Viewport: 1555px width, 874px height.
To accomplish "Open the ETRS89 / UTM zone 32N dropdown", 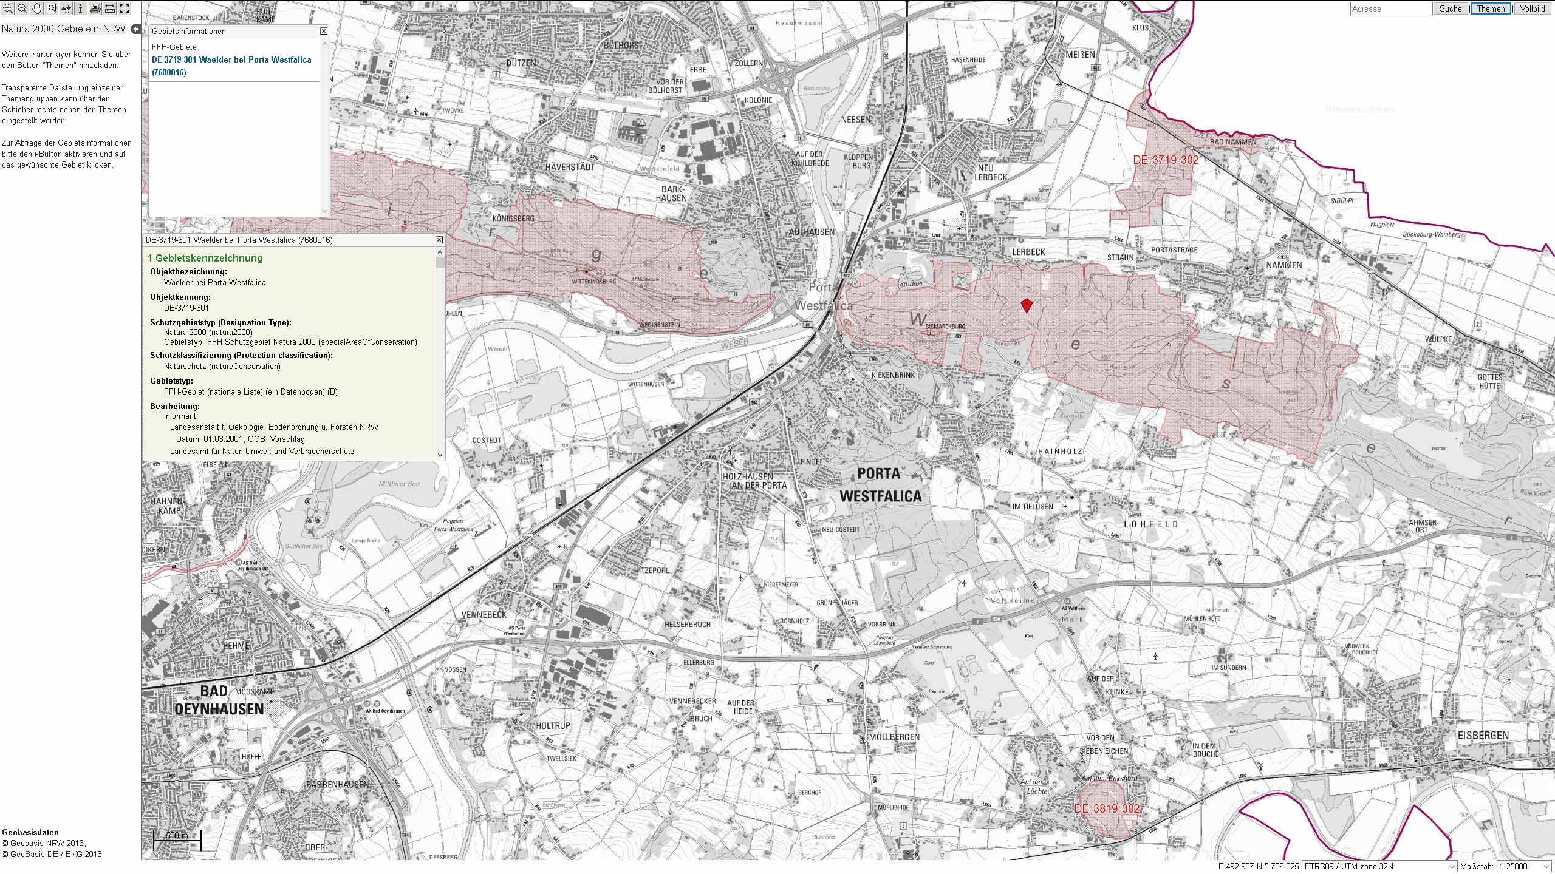I will [1379, 866].
